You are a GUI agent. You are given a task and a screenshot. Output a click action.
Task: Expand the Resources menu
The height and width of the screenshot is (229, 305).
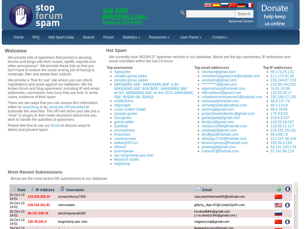point(159,37)
